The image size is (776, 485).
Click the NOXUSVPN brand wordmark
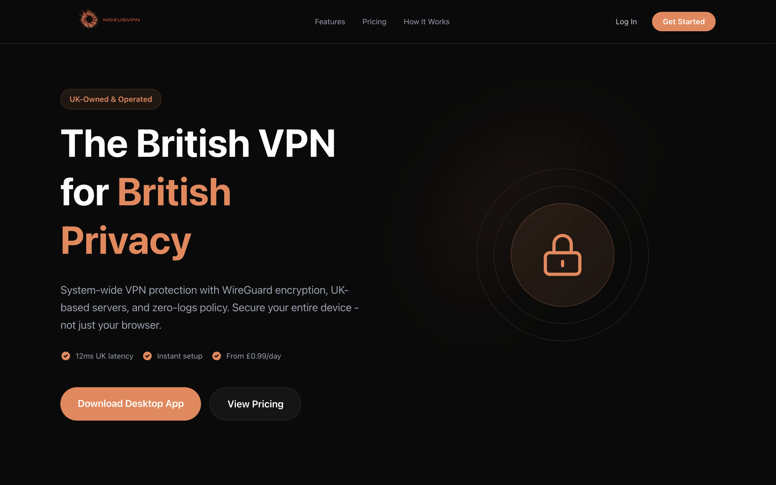[x=121, y=20]
